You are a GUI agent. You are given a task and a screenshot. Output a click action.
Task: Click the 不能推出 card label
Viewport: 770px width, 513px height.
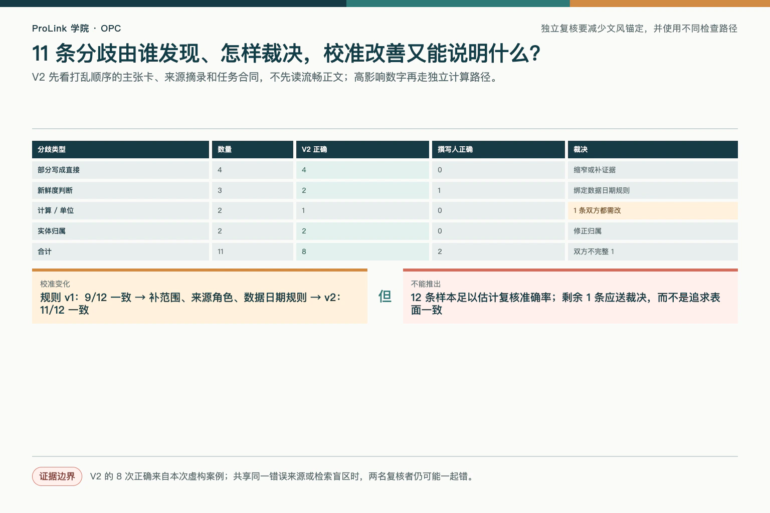pos(426,284)
